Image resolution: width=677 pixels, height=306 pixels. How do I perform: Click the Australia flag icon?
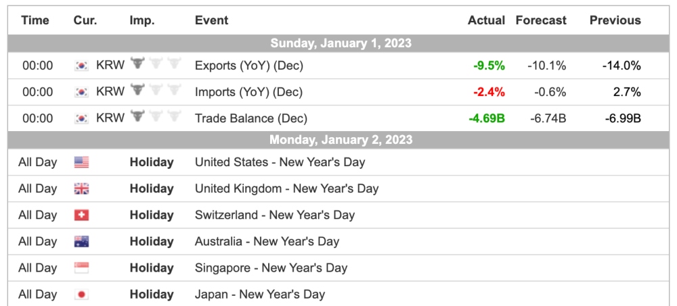coord(81,241)
